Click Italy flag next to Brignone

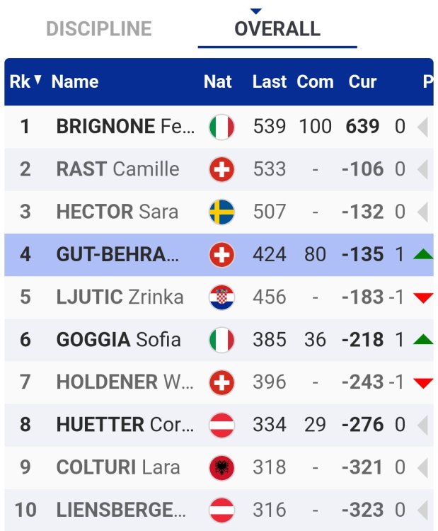pos(221,127)
